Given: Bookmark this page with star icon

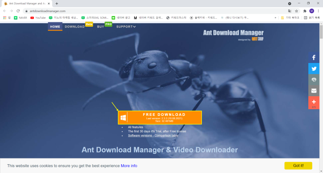Looking at the screenshot, I should [x=296, y=11].
